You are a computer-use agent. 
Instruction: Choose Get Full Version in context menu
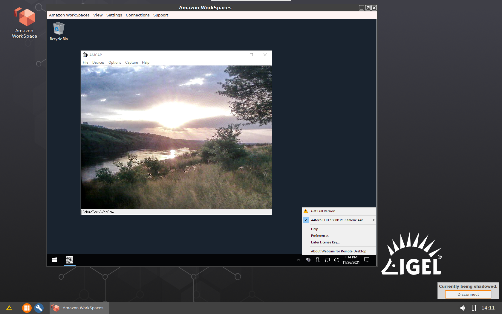click(339, 211)
